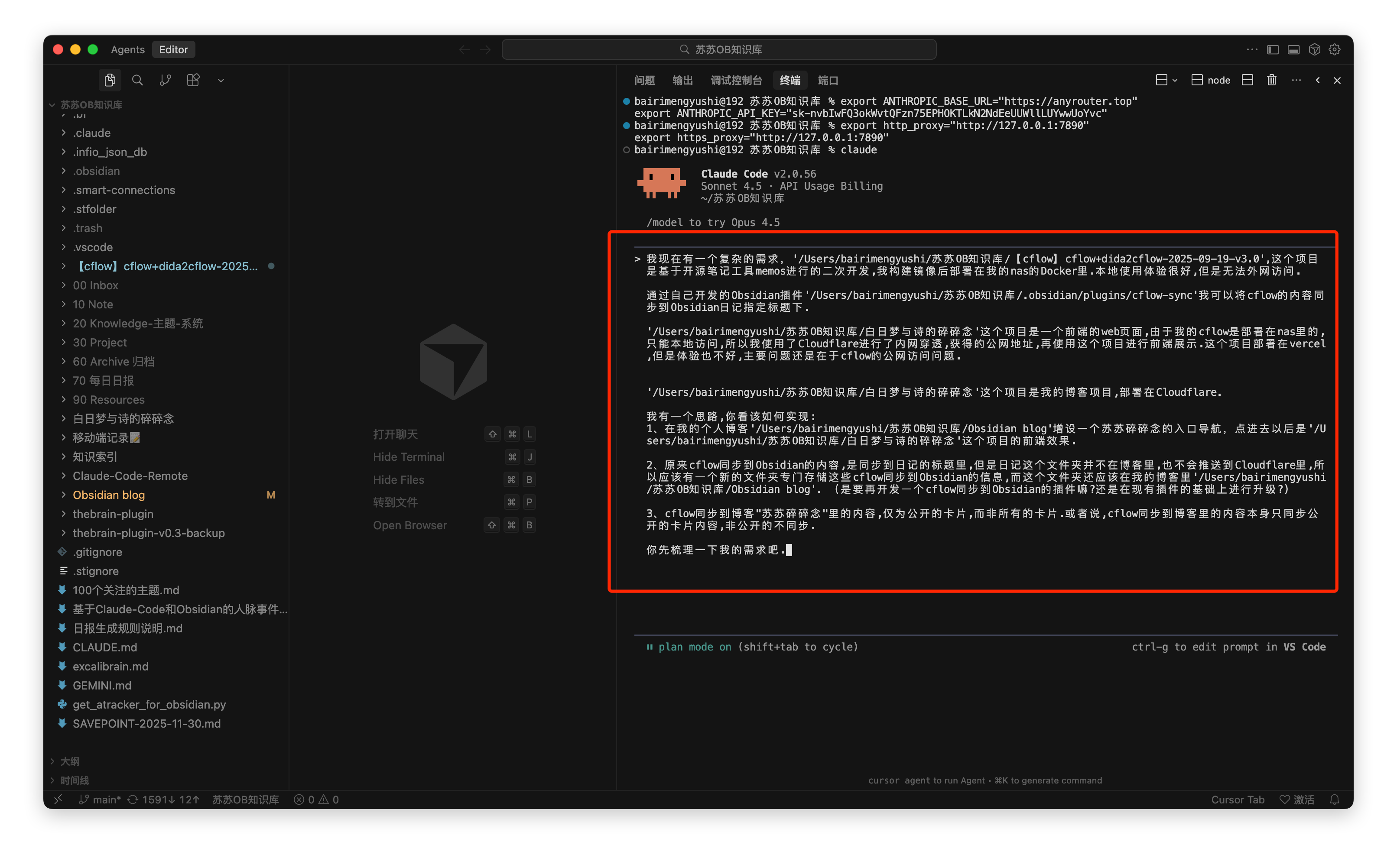The image size is (1397, 861).
Task: Open the CLAUDE.md file
Action: coord(105,647)
